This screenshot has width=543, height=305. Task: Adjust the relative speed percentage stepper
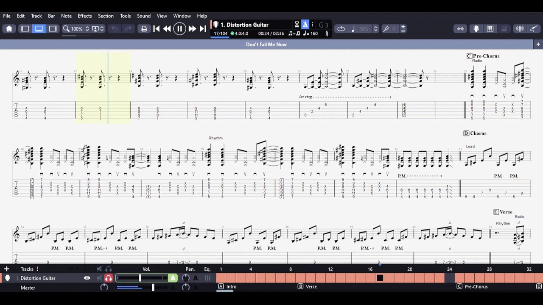point(375,29)
